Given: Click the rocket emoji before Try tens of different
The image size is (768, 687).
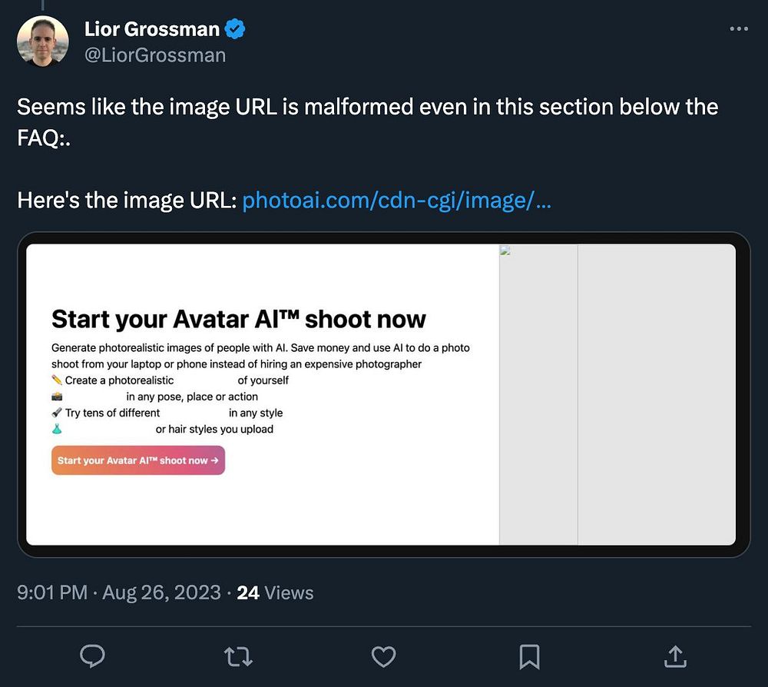Looking at the screenshot, I should pos(57,413).
